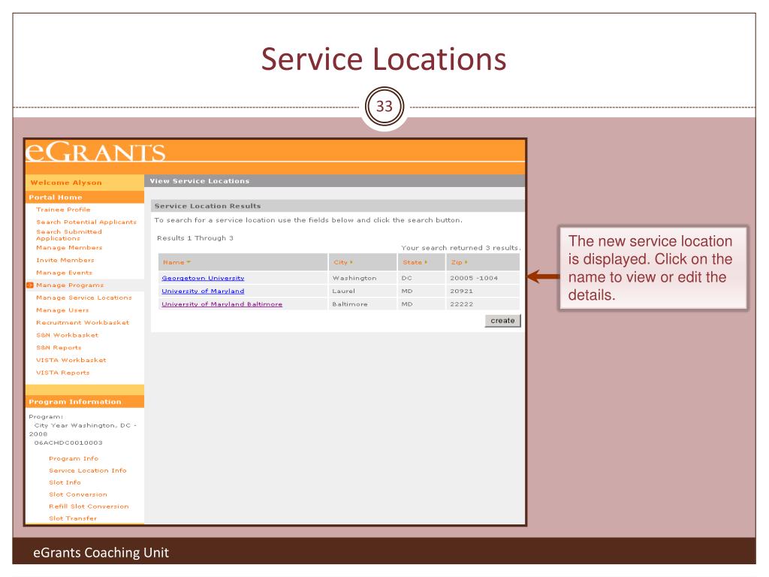Open VISTA Reports
Screen dimensions: 769x577
(x=63, y=373)
